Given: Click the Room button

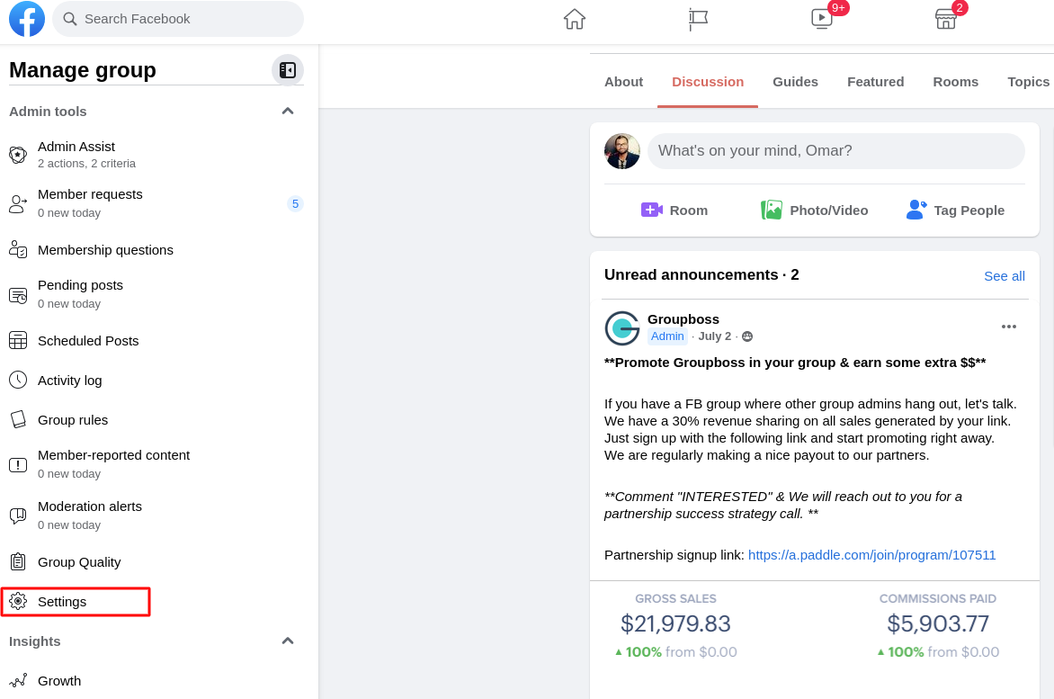Looking at the screenshot, I should click(x=674, y=211).
